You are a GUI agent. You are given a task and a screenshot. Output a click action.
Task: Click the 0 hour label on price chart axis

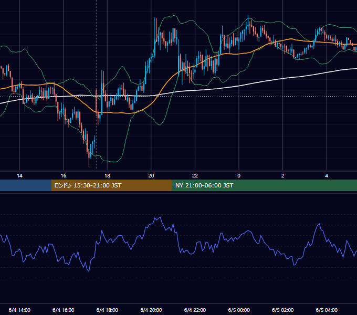pos(239,176)
